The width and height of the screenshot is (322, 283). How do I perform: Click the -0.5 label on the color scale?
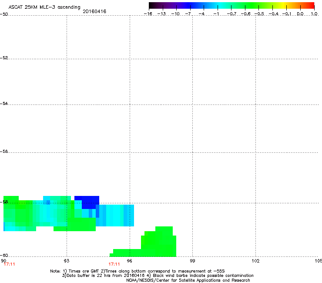(259, 14)
